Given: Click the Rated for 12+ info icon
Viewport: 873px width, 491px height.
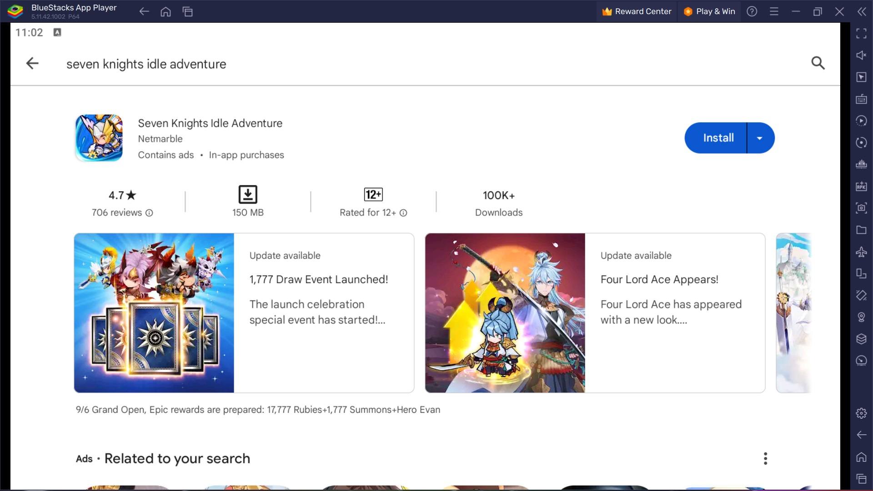Looking at the screenshot, I should tap(403, 213).
